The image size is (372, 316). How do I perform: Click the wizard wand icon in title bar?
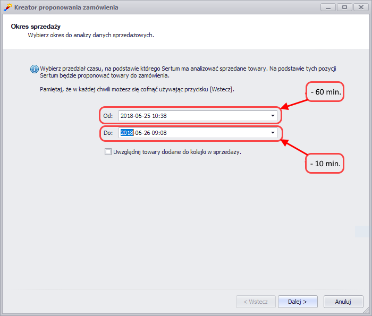(7, 7)
